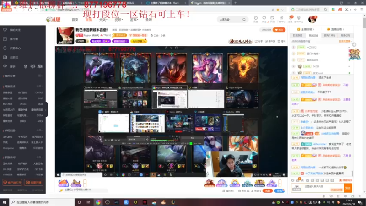The image size is (366, 206).
Task: Open 主播投稿 link in right panel
Action: (306, 29)
